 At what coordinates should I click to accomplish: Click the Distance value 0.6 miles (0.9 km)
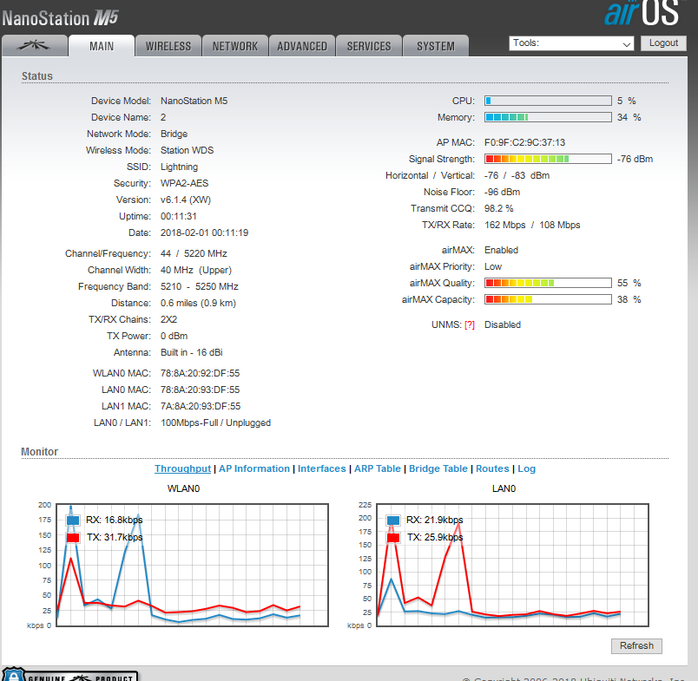pos(199,303)
